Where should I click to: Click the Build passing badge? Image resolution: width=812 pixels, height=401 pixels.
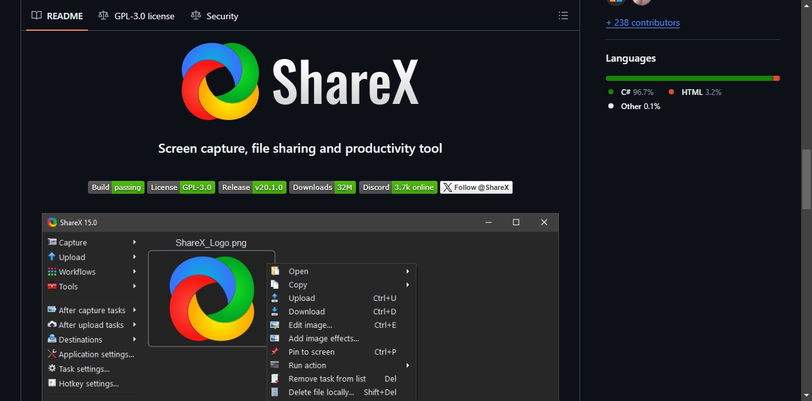[116, 187]
